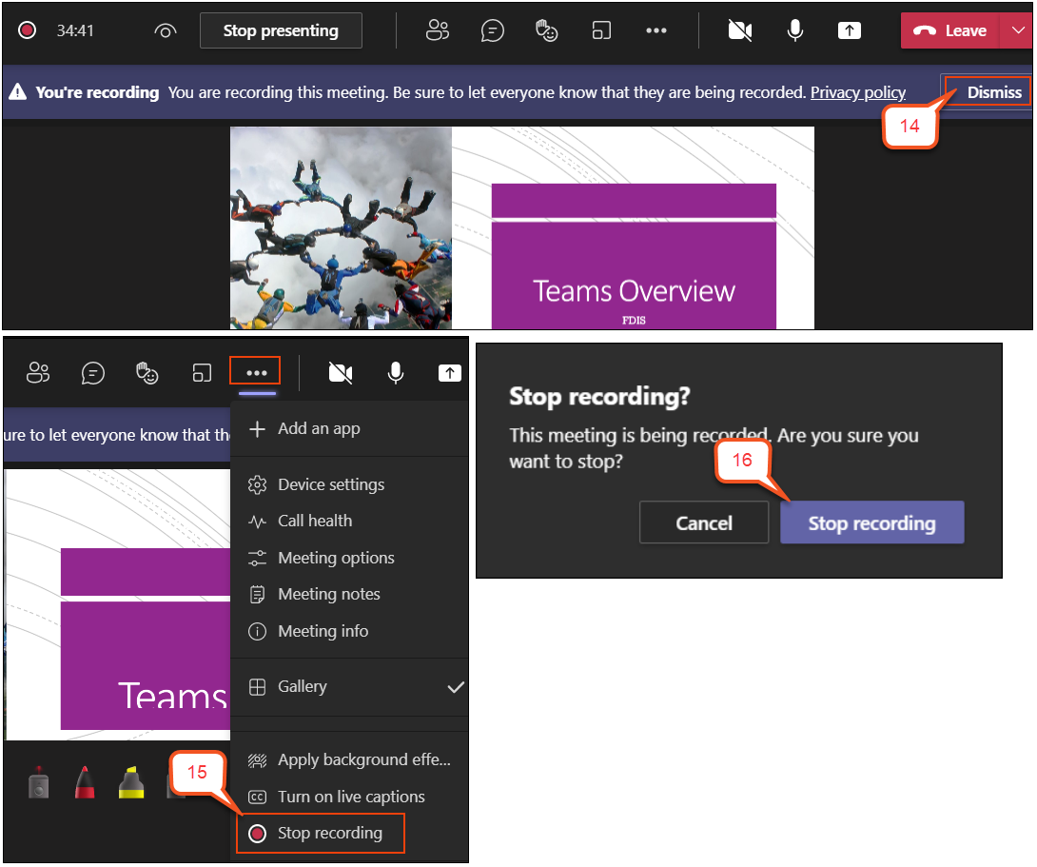
Task: Click share icon in the toolbar above the open menu
Action: tap(450, 373)
